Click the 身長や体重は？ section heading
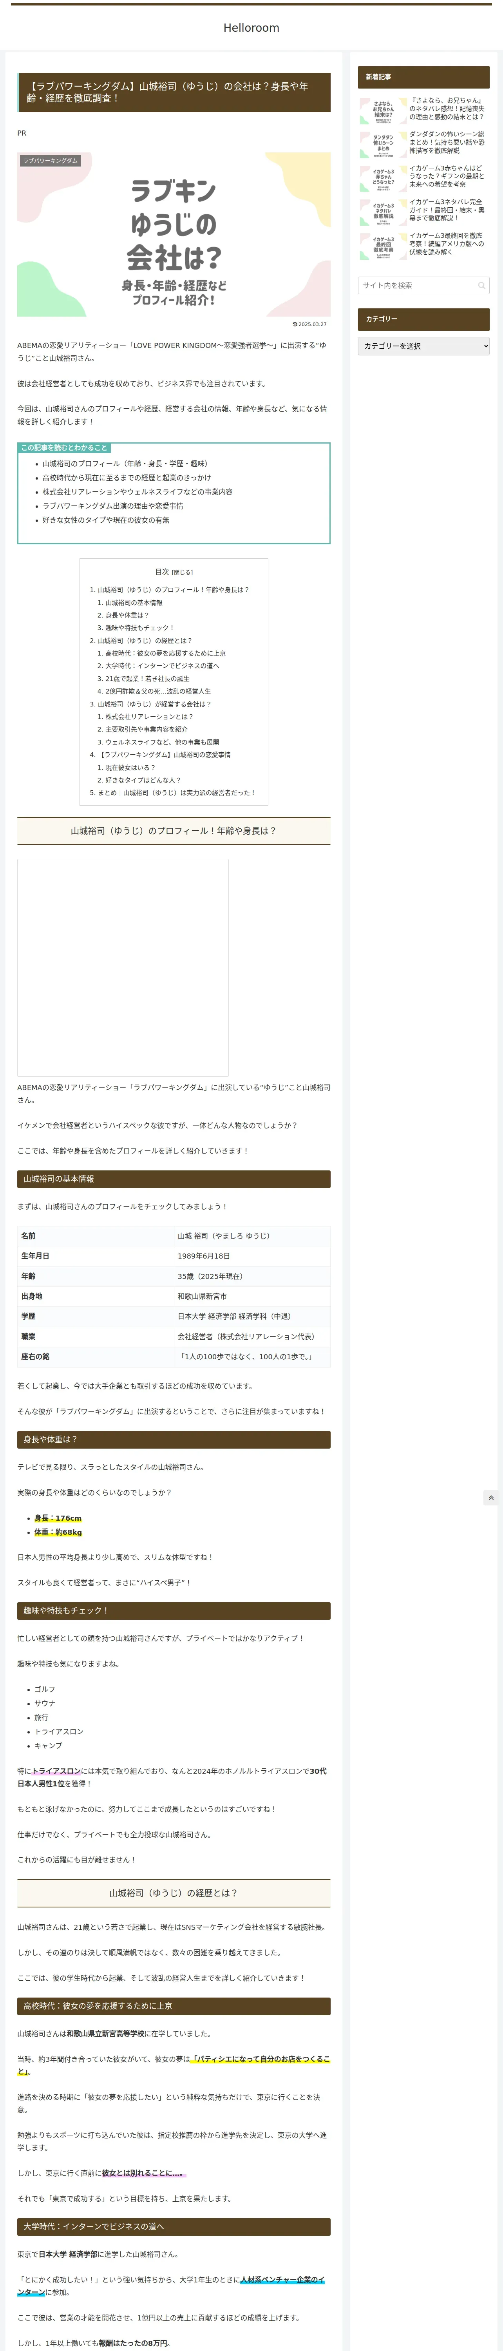The height and width of the screenshot is (2351, 503). (174, 1439)
